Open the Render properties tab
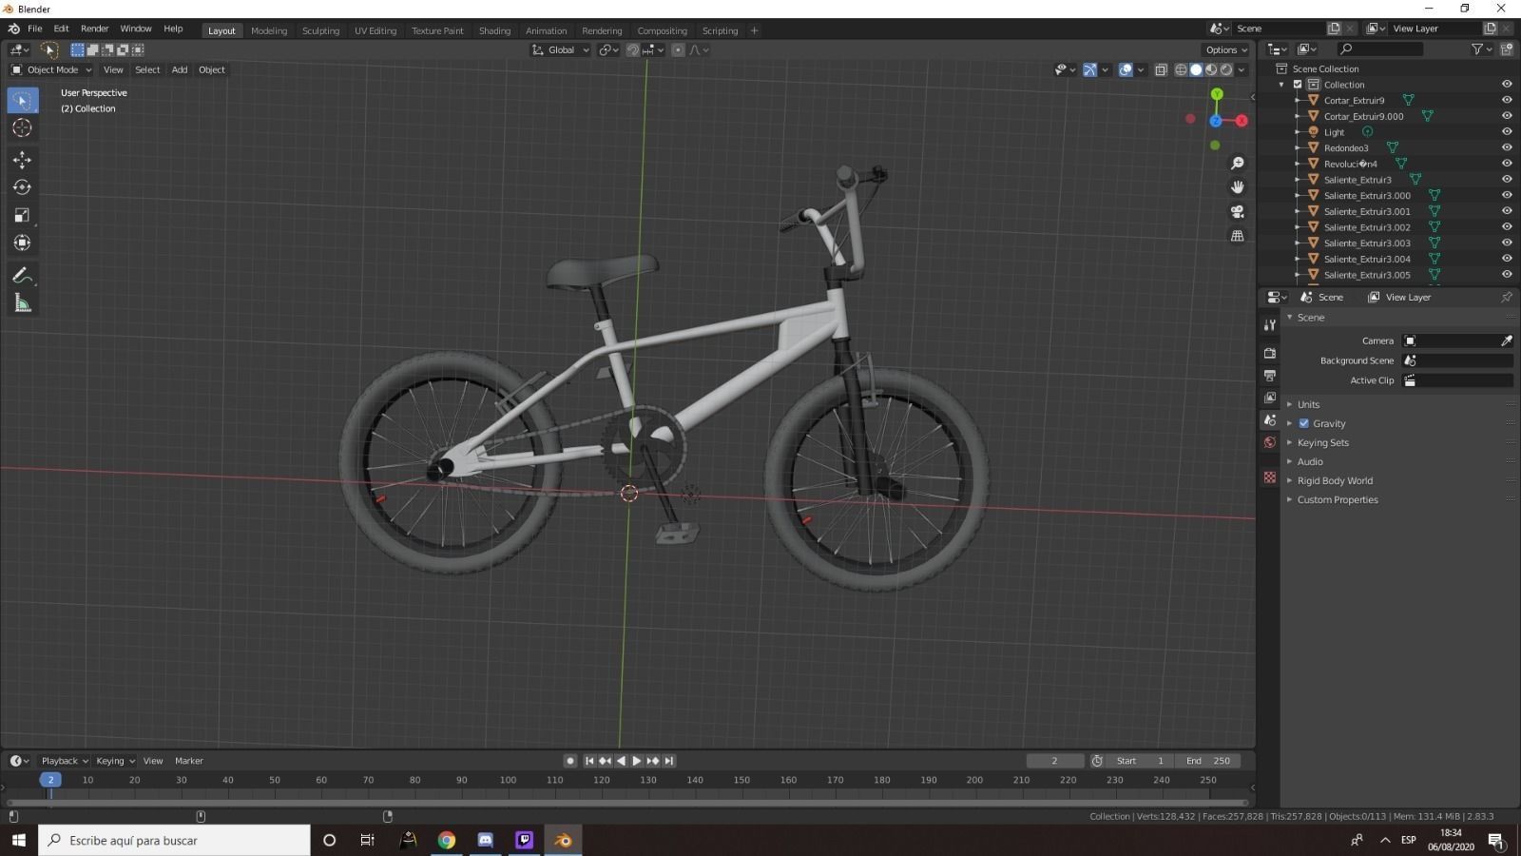1521x856 pixels. [1270, 353]
